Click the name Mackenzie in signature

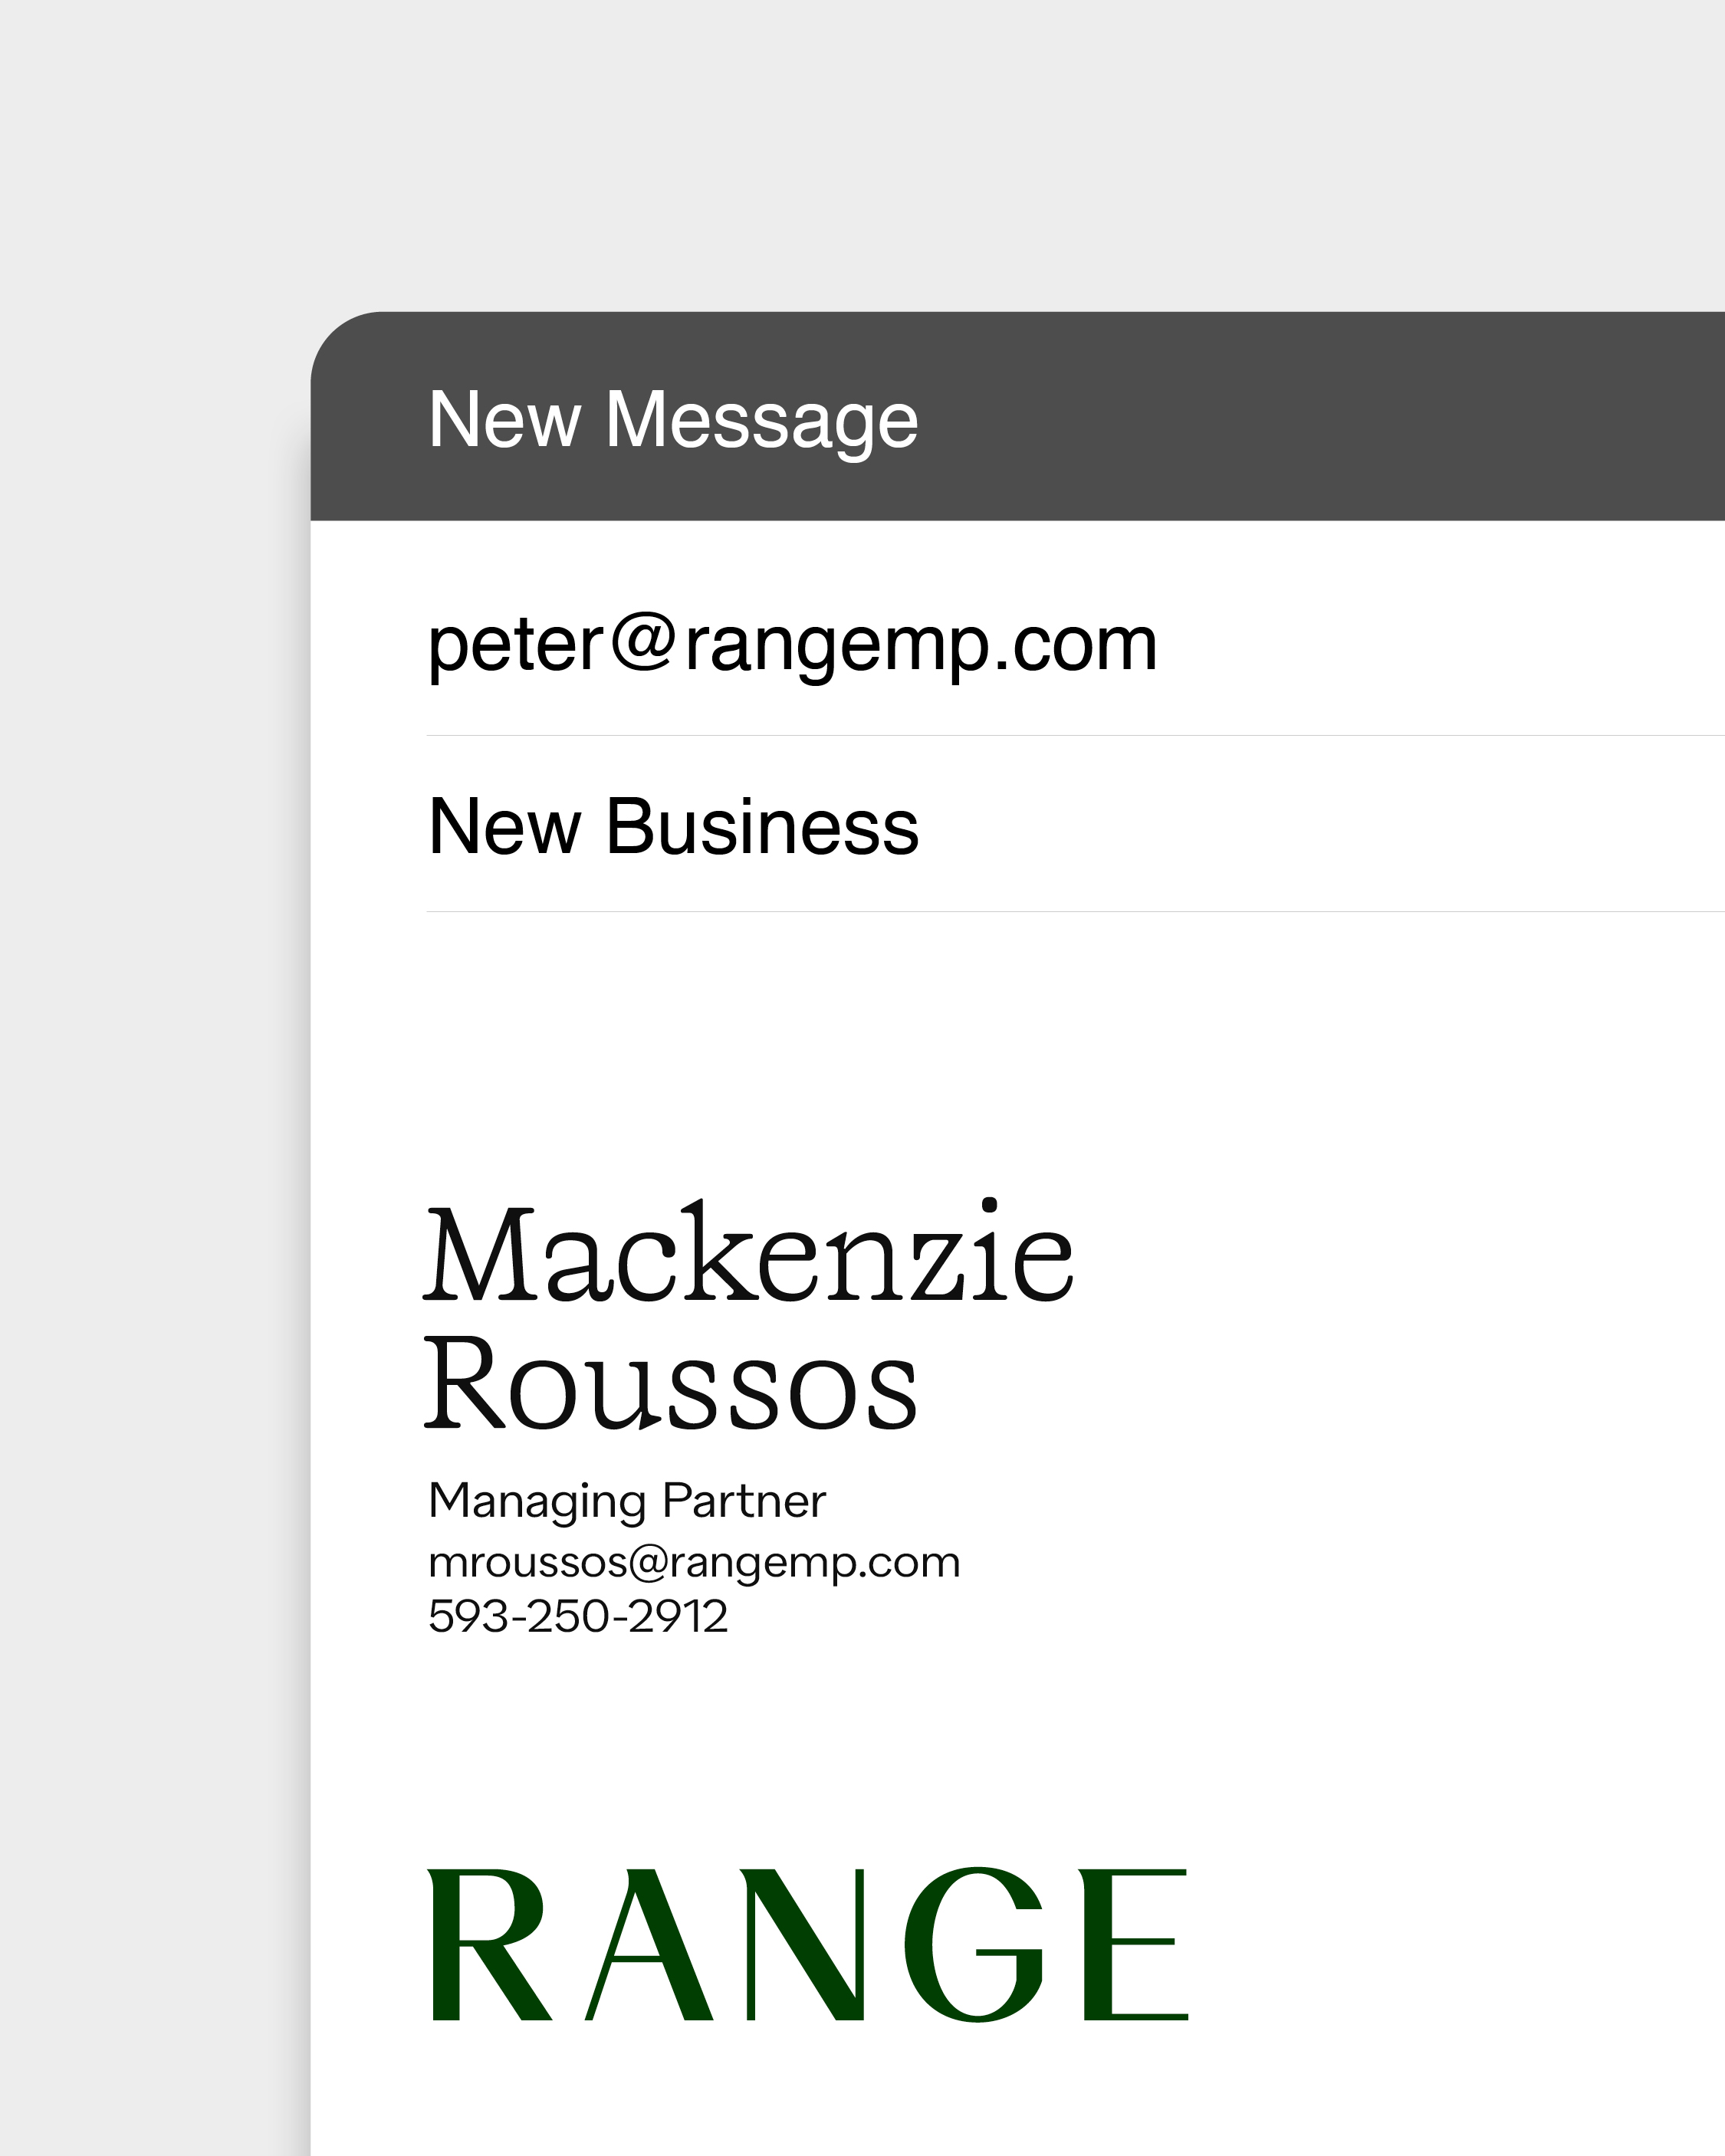748,1255
